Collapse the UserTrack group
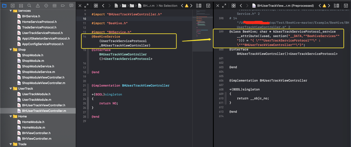The image size is (351, 147). pos(11,89)
